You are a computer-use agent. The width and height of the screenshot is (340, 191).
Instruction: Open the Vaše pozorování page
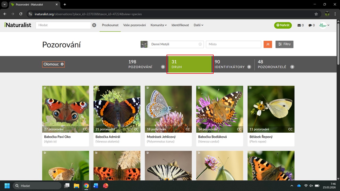coord(134,25)
